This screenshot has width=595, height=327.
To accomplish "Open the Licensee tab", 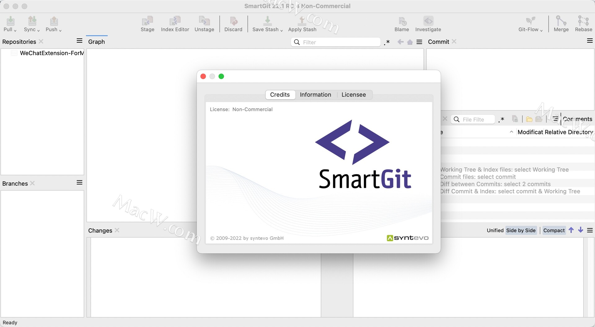I will coord(354,95).
